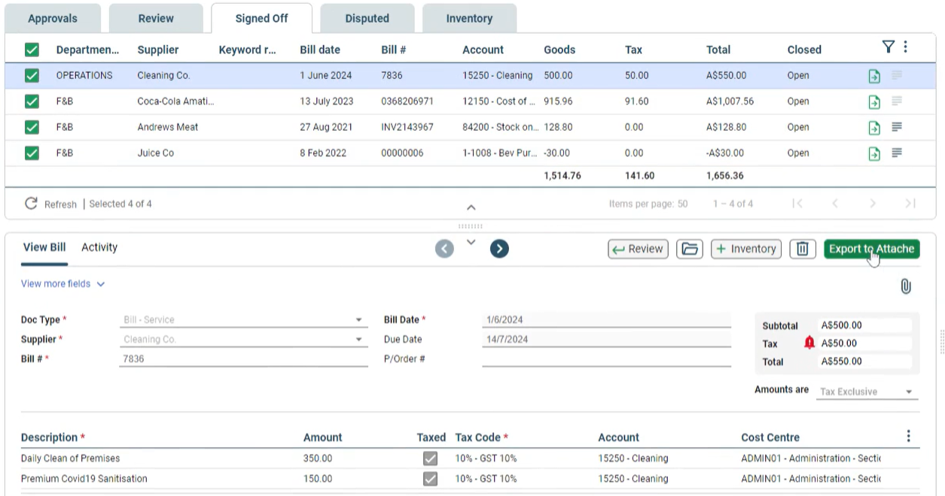This screenshot has height=496, width=945.
Task: Go to previous bill with left arrow circle
Action: (444, 249)
